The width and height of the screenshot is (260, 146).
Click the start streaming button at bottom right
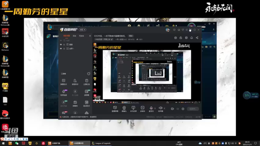pyautogui.click(x=193, y=109)
